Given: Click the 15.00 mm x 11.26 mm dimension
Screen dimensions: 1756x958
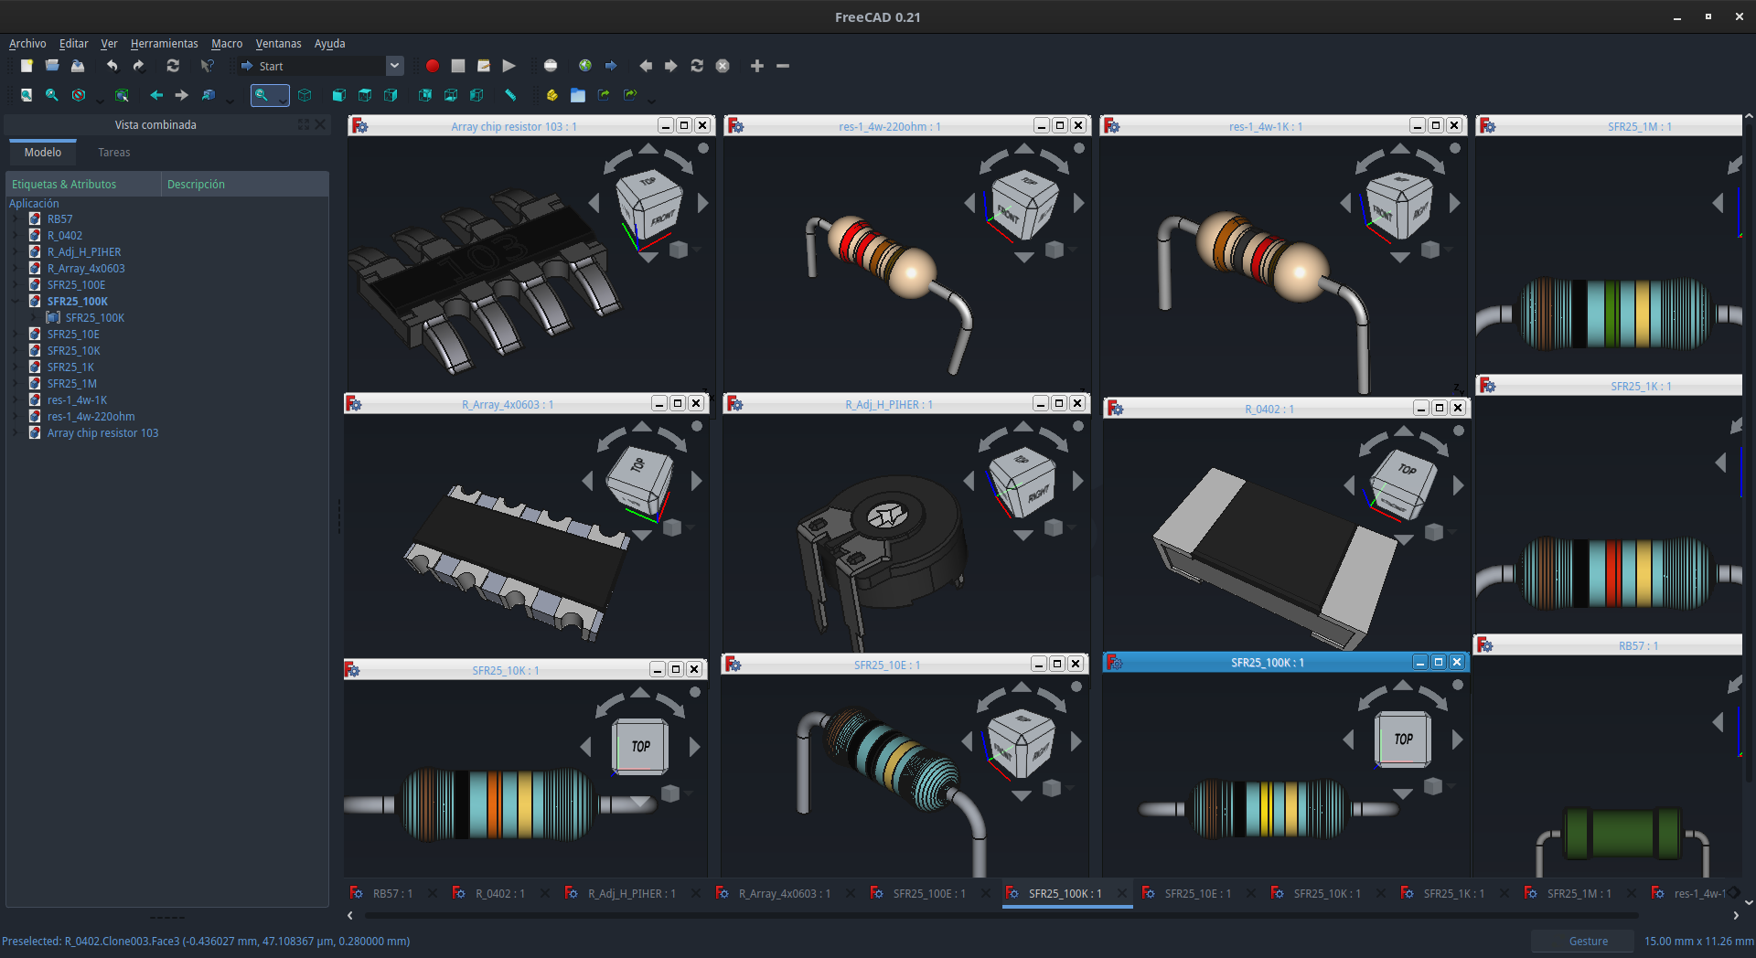Looking at the screenshot, I should pyautogui.click(x=1698, y=942).
